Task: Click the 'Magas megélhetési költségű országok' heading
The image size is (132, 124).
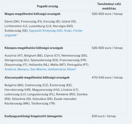Action: pyautogui.click(x=32, y=14)
